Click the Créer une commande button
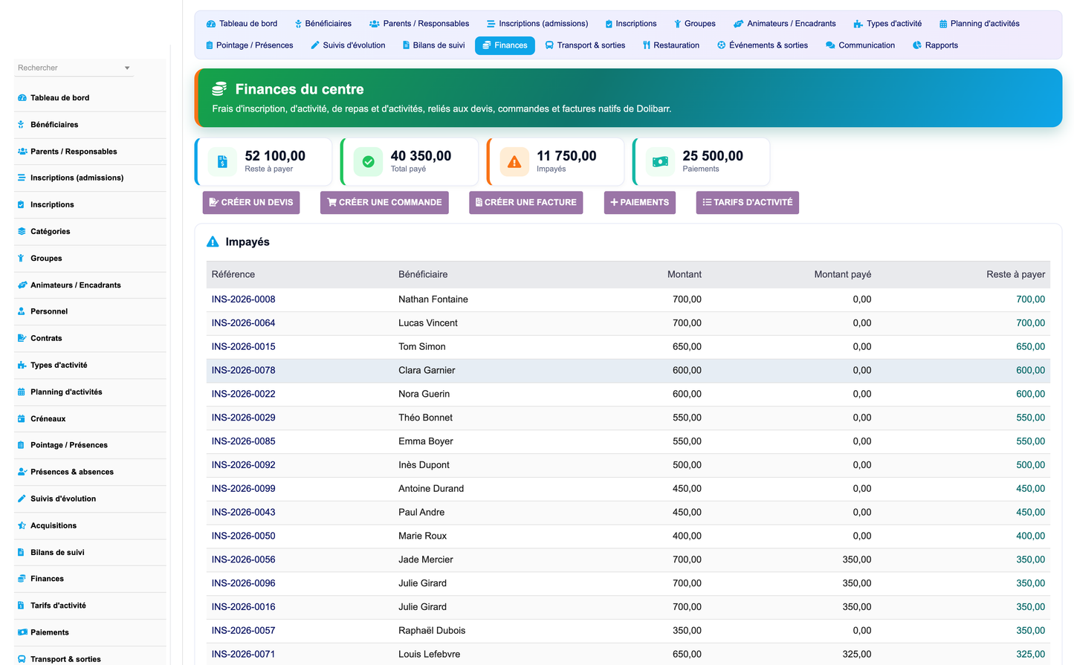 (x=384, y=202)
